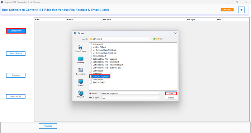Viewport: 251px width, 133px height.
Task: Click the File name input field
Action: click(131, 93)
